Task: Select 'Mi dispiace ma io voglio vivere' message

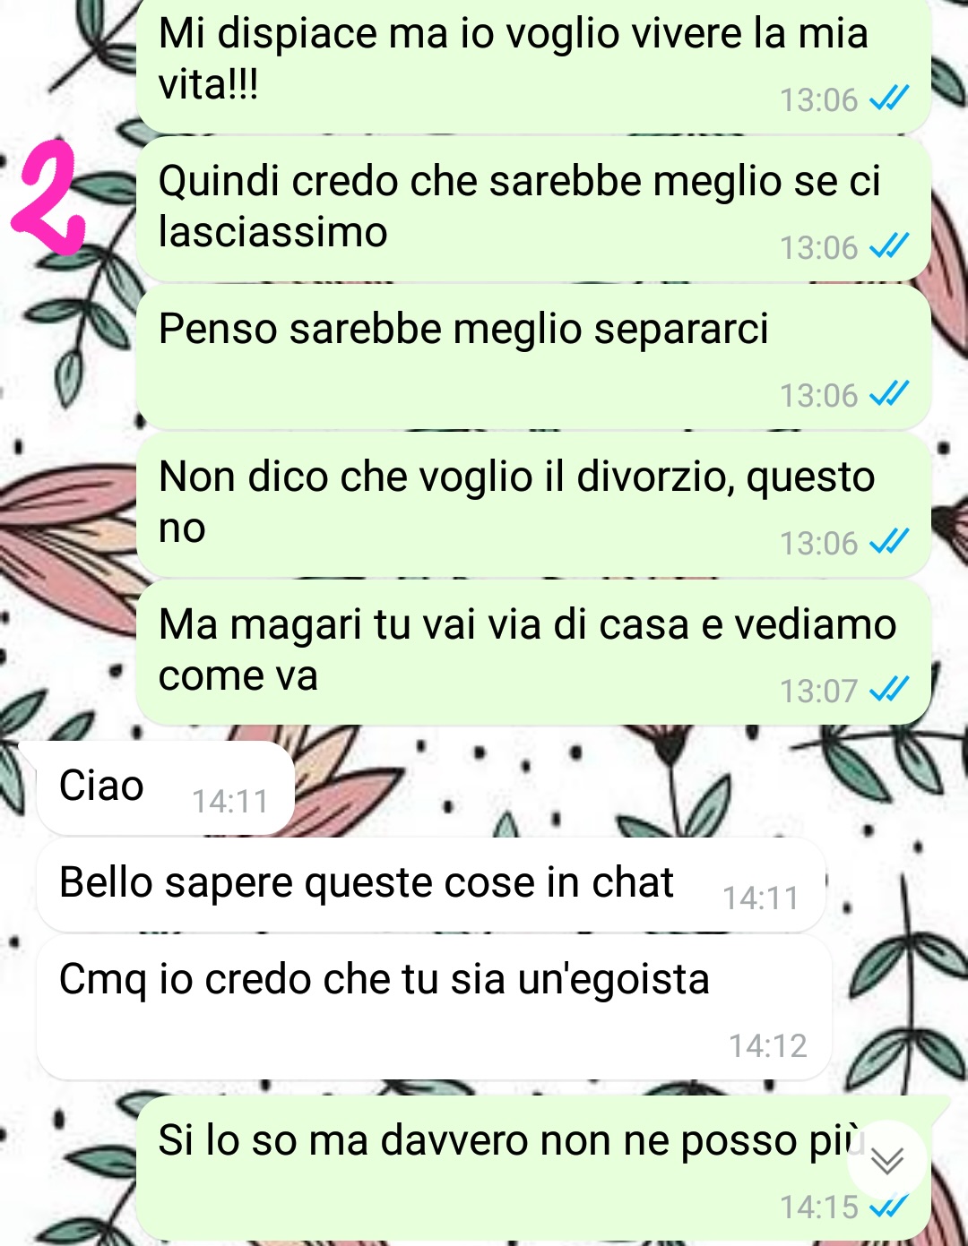Action: click(533, 64)
